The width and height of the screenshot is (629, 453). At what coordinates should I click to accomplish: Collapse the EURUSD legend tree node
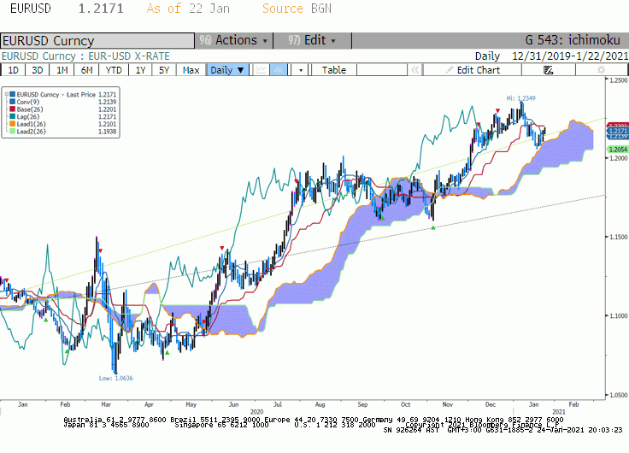click(7, 95)
